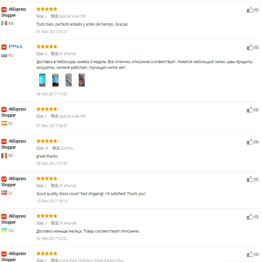Like the Mexico shopper's review with thumbs-up
Image resolution: width=262 pixels, height=262 pixels.
coord(250,10)
